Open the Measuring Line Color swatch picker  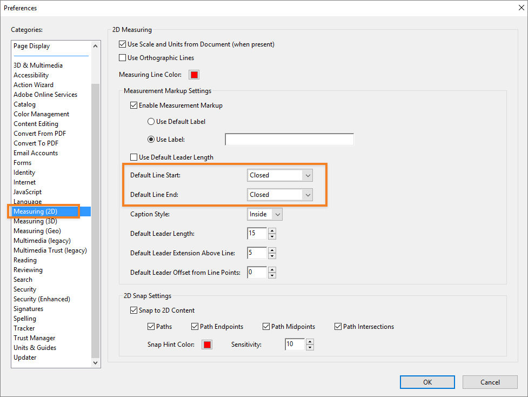[193, 74]
